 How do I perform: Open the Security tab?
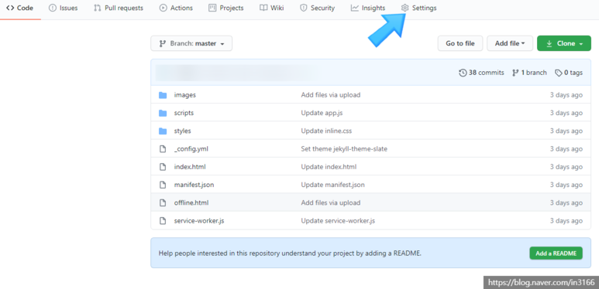317,8
